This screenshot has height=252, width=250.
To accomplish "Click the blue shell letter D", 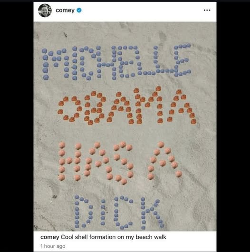I will pyautogui.click(x=84, y=212).
